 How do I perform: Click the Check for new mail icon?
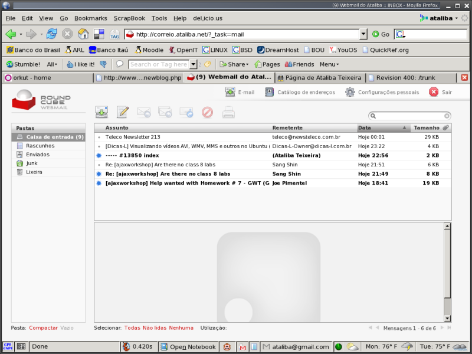[101, 112]
